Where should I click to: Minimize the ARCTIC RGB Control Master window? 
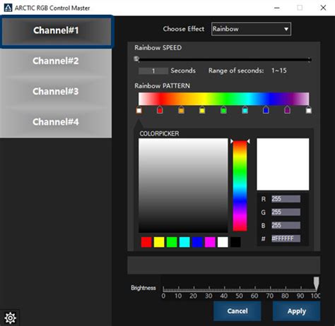point(277,8)
